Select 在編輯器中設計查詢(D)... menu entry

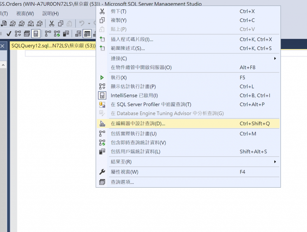(x=188, y=124)
